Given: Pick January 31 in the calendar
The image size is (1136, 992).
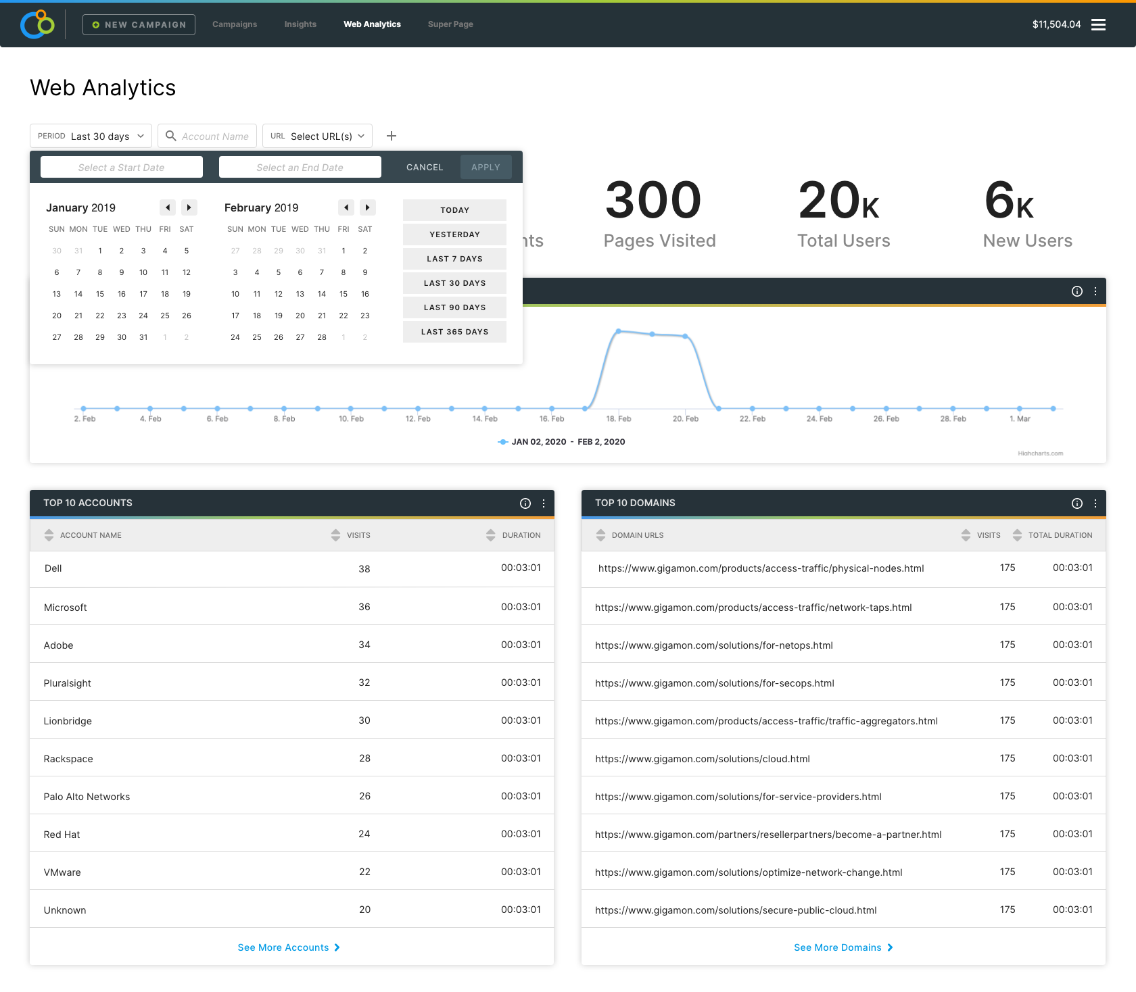Looking at the screenshot, I should tap(143, 337).
